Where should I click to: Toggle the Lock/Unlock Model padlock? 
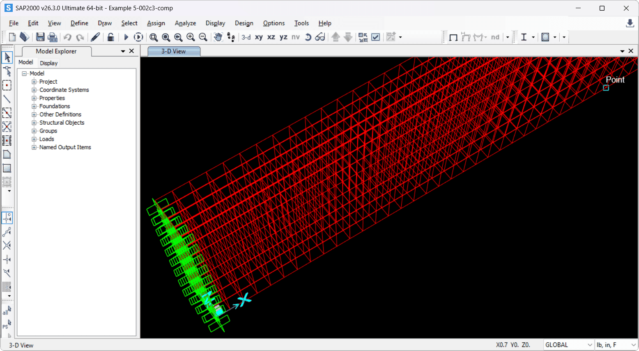click(111, 37)
